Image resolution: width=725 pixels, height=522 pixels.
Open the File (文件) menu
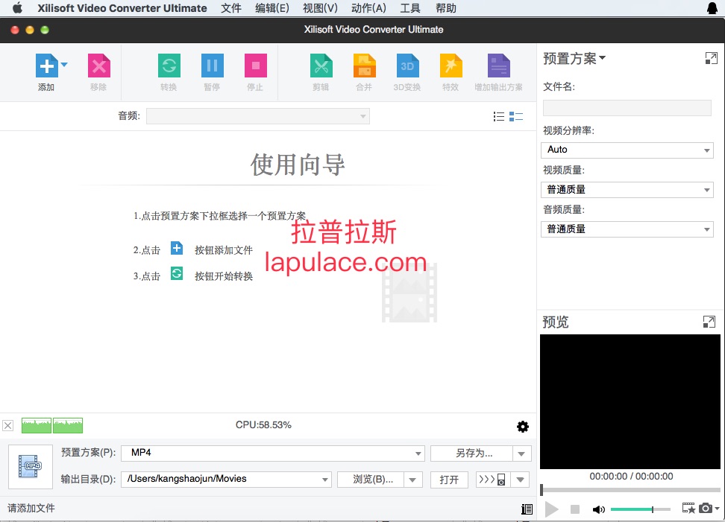point(231,8)
